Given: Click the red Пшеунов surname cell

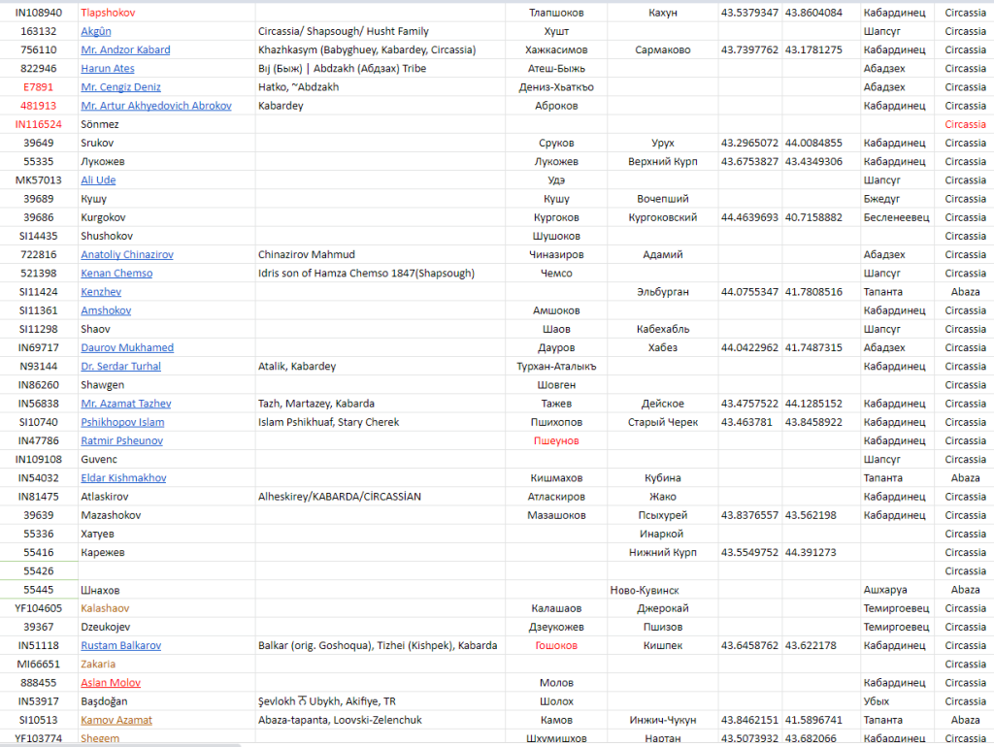Looking at the screenshot, I should (x=556, y=441).
